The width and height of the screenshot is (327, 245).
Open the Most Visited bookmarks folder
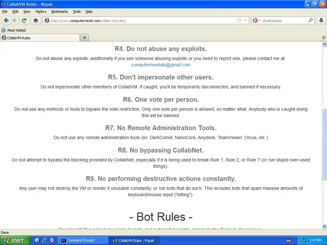click(x=13, y=30)
